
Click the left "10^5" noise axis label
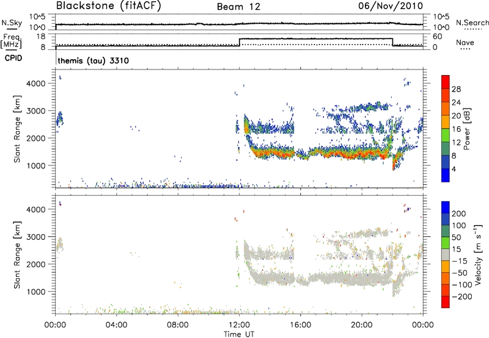pyautogui.click(x=37, y=17)
